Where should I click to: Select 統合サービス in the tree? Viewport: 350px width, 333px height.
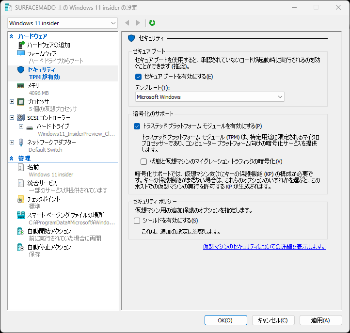[x=42, y=183]
